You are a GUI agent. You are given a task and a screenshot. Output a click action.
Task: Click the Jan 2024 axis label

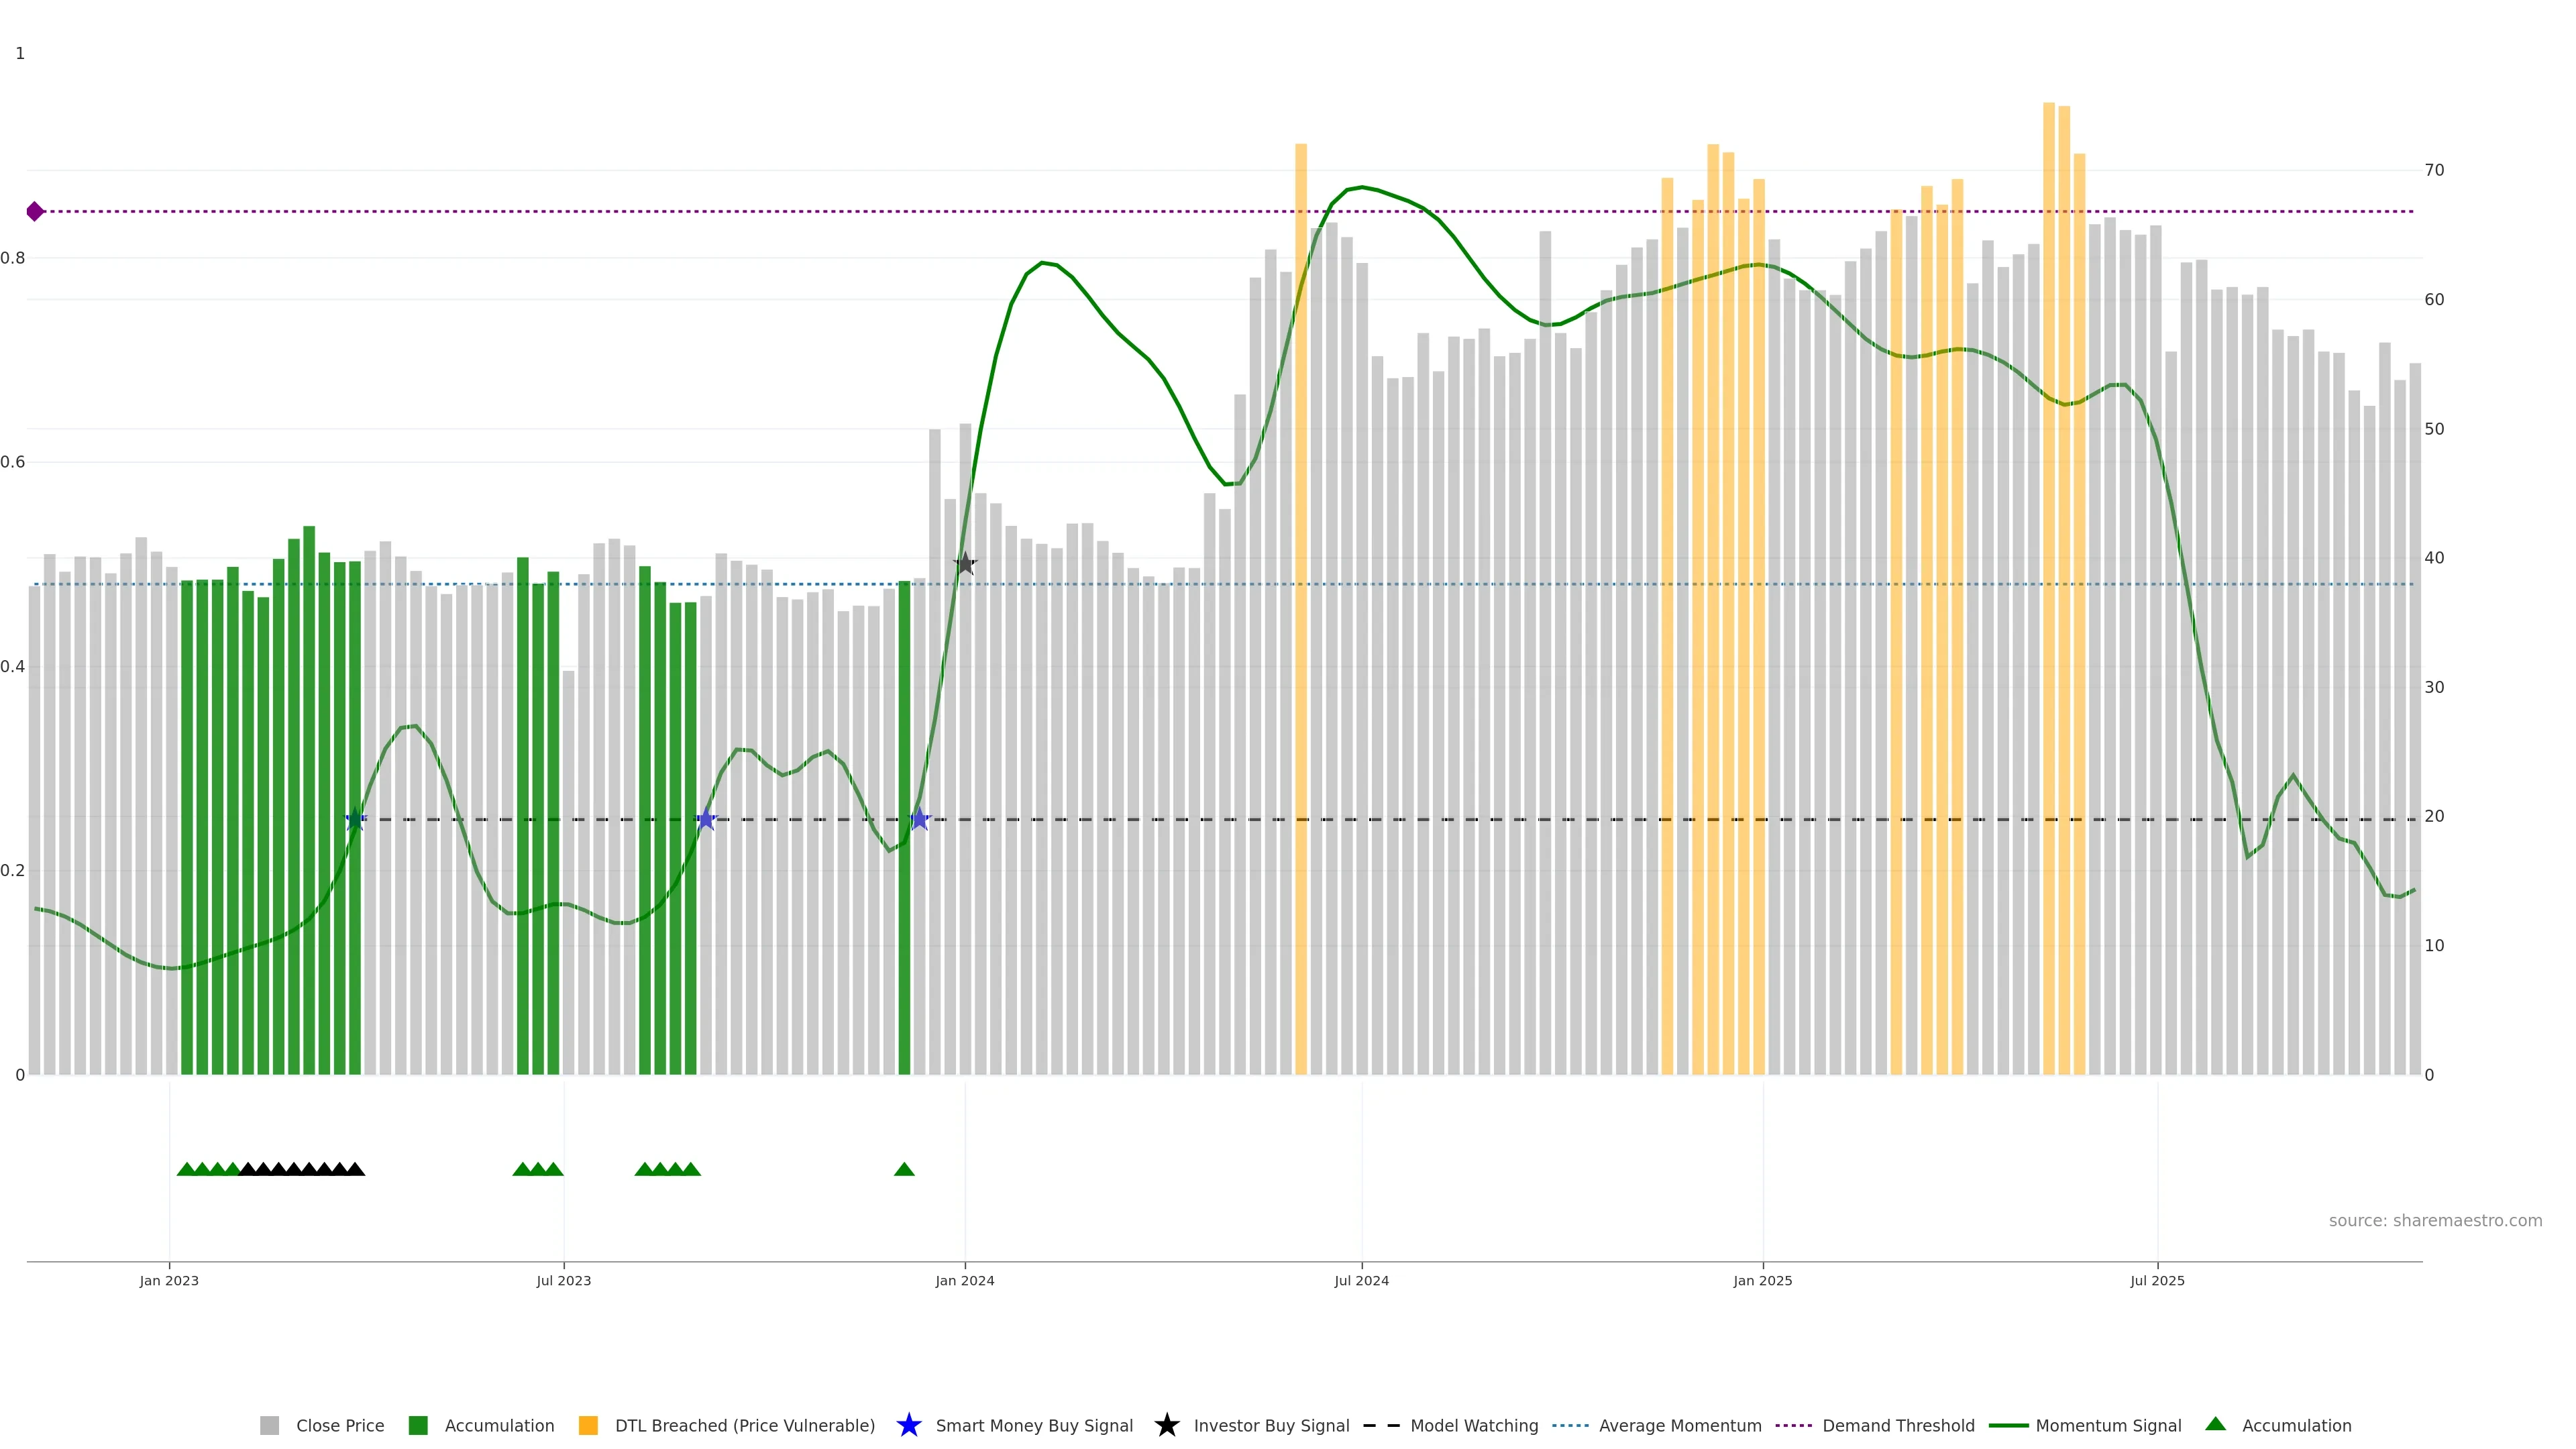click(x=964, y=1280)
